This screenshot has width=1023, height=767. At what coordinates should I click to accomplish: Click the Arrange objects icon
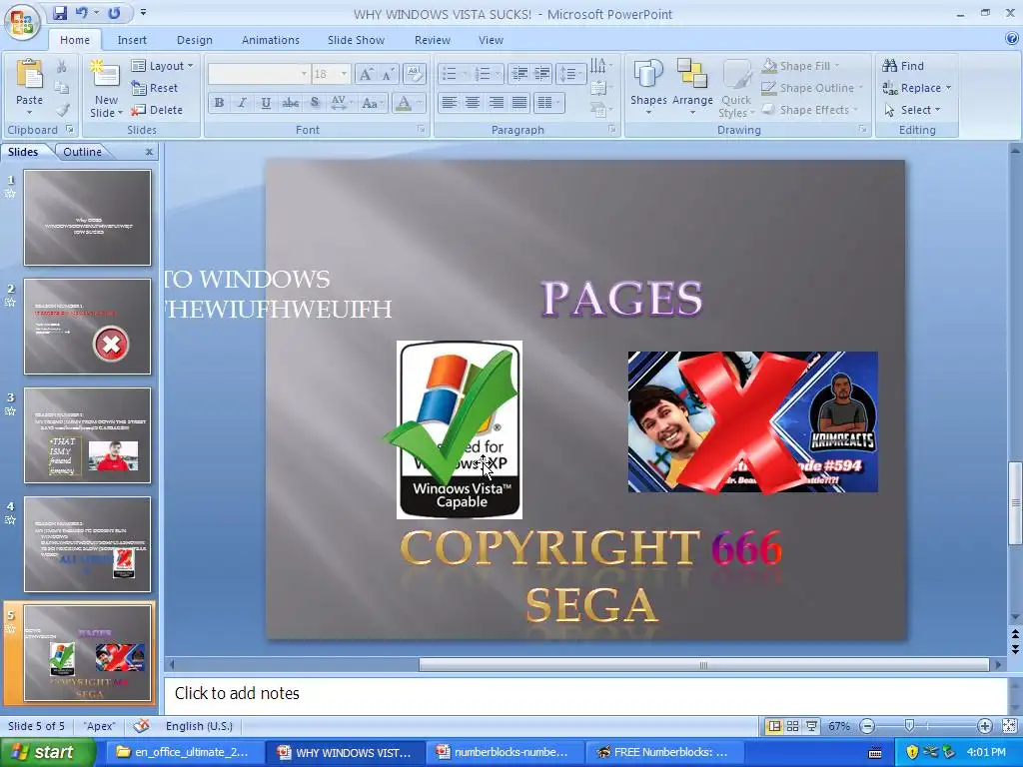[692, 88]
